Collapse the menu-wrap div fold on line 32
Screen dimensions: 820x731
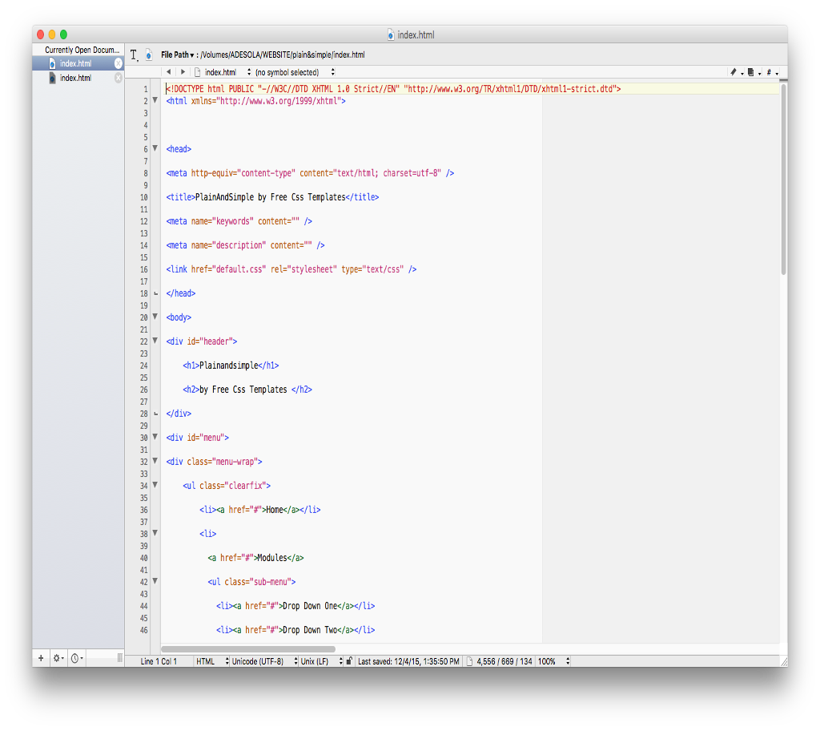click(155, 461)
